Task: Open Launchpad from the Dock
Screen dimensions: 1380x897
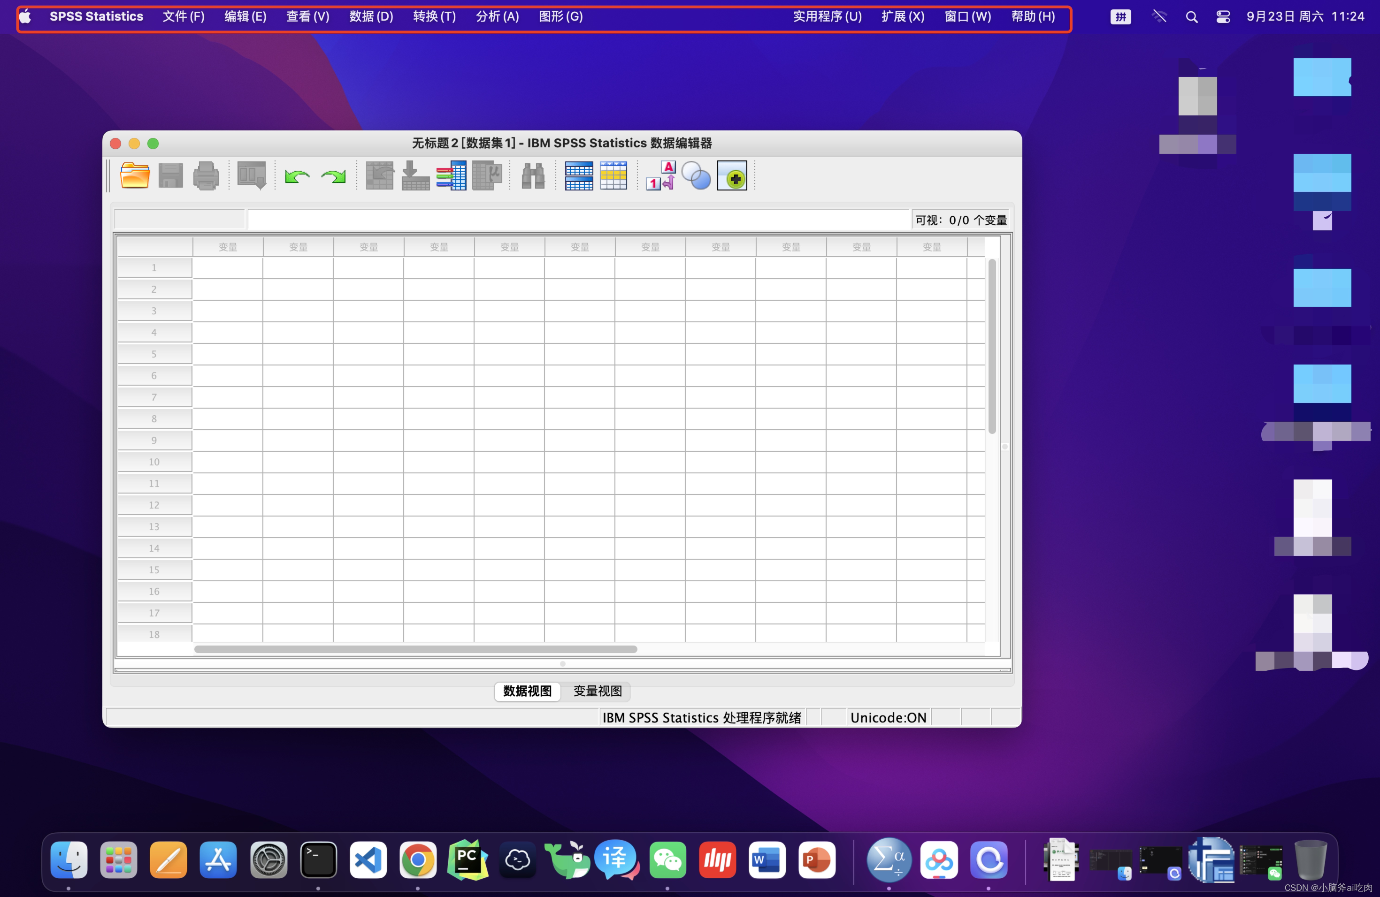Action: tap(118, 859)
